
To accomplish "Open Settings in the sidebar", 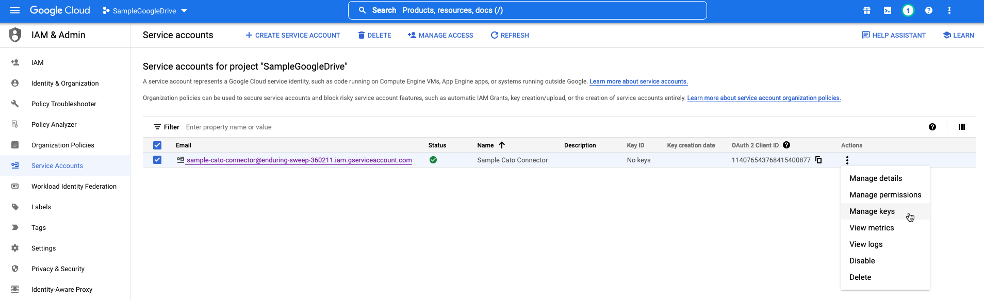I will (x=65, y=248).
